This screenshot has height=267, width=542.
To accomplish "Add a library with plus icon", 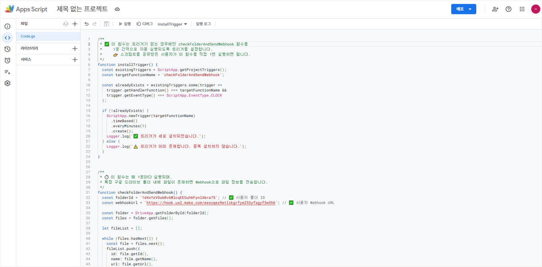I will coord(75,48).
